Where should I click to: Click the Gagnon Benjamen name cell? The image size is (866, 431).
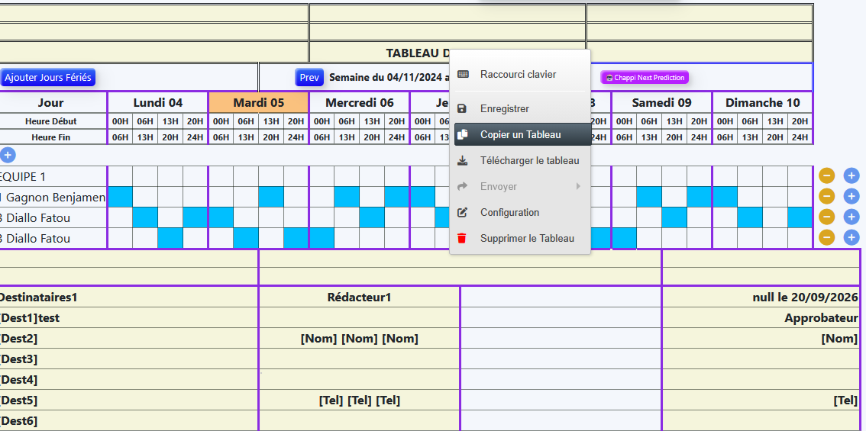click(x=53, y=197)
